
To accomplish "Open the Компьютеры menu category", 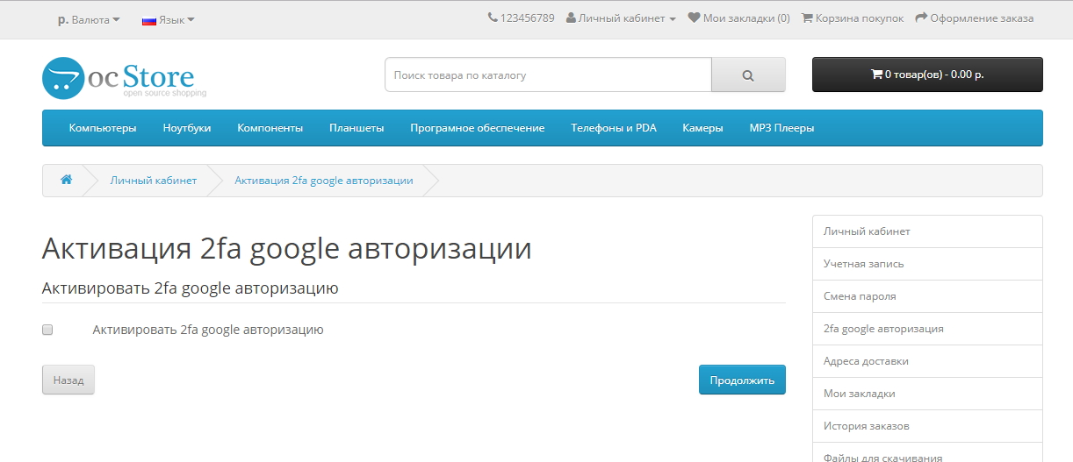I will 103,128.
